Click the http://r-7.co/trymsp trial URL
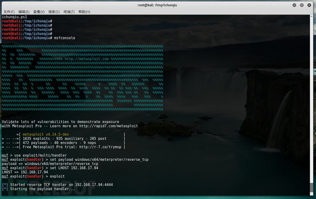Image resolution: width=316 pixels, height=199 pixels. coord(100,147)
